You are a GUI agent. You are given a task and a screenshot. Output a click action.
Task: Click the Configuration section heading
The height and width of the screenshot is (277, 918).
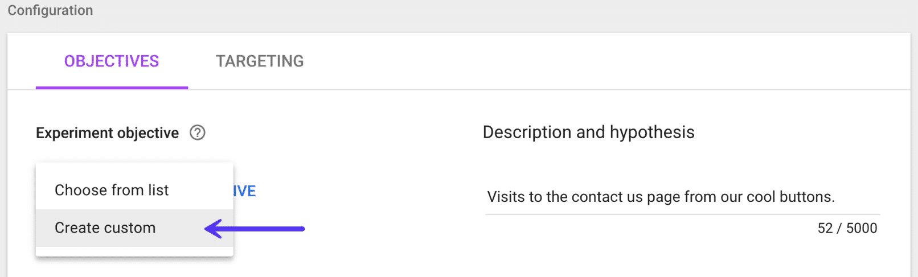point(50,10)
